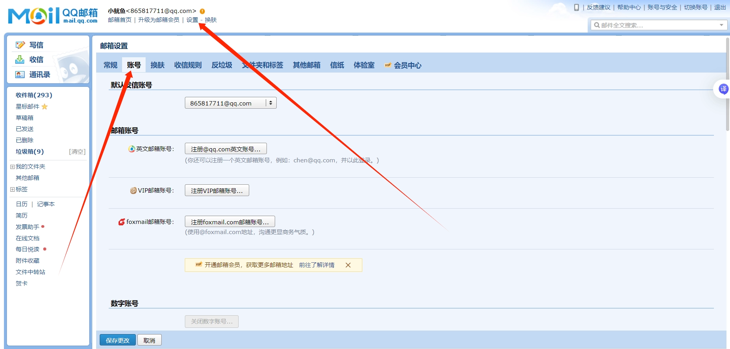Click the foxmail logo icon
Screen dimensions: 730x349
pyautogui.click(x=122, y=222)
